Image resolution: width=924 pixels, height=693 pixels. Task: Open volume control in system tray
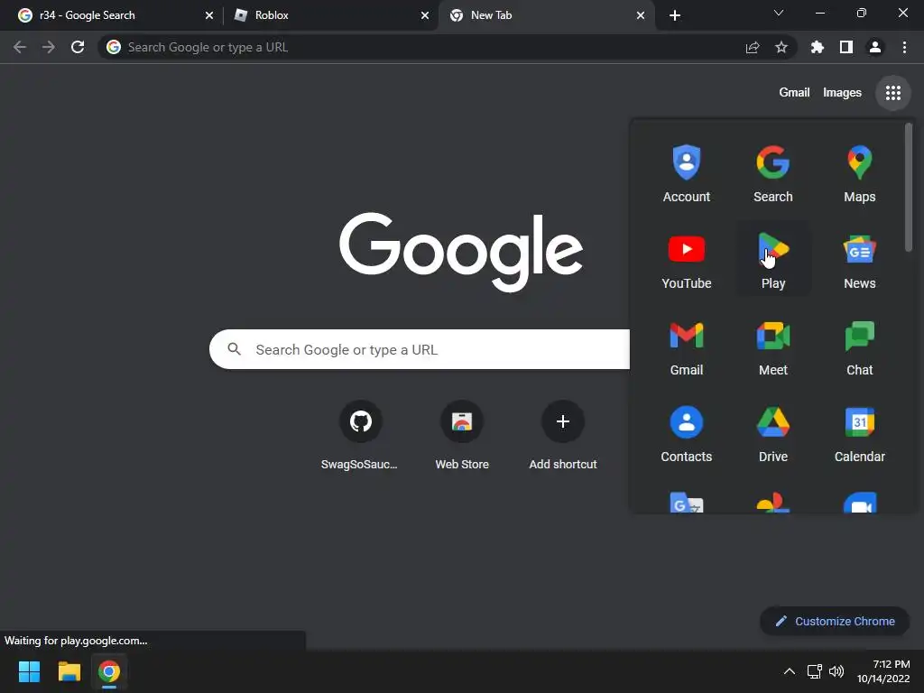point(836,671)
